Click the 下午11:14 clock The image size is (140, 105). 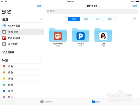tap(70, 1)
